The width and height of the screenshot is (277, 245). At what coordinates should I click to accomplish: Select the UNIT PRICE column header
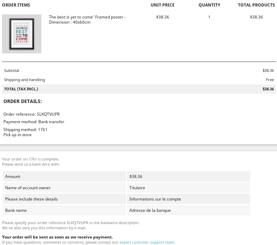(x=163, y=5)
